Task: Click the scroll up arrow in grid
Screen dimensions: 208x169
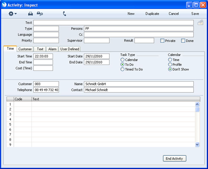Action: [197, 104]
